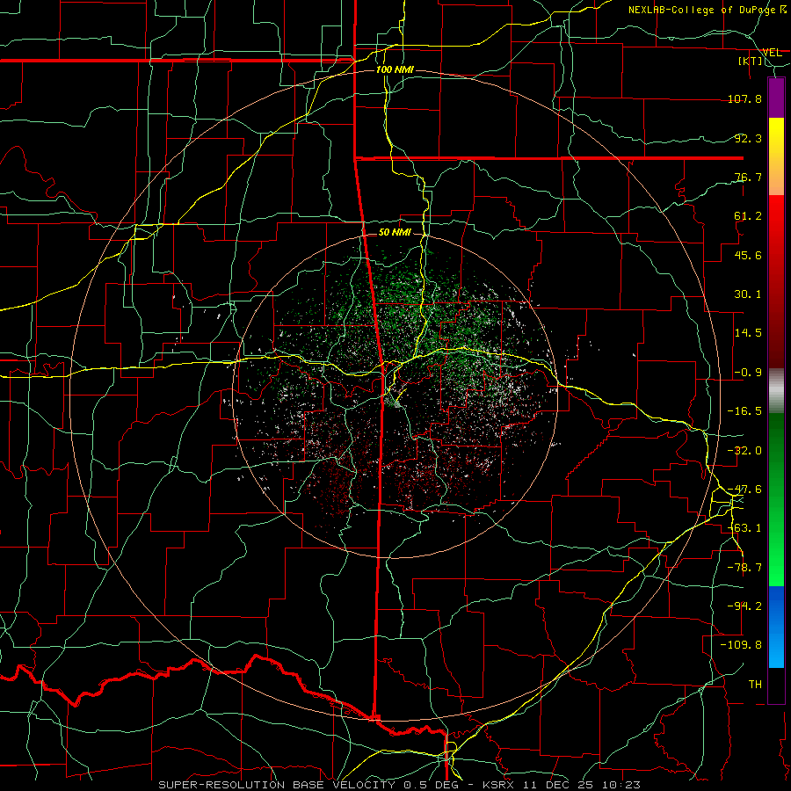The width and height of the screenshot is (791, 791).
Task: Select the -32.0 scale value
Action: [x=744, y=451]
